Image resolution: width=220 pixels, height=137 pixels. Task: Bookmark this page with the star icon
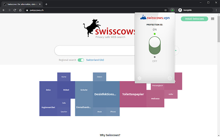click(166, 10)
